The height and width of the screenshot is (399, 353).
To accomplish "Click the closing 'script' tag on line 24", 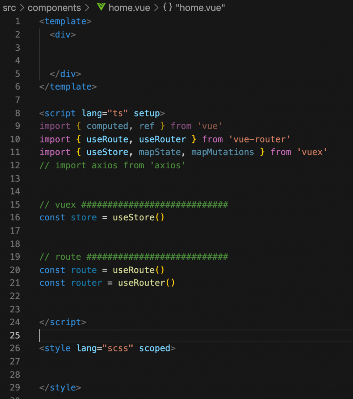I will [x=63, y=322].
